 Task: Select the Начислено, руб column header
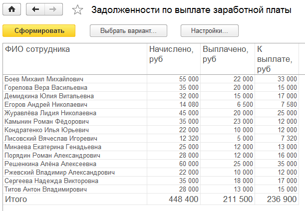(x=174, y=59)
